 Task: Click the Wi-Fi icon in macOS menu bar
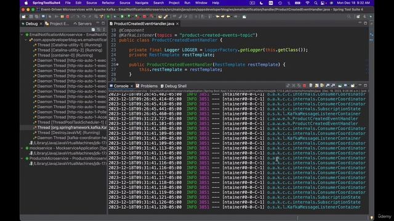(x=307, y=3)
